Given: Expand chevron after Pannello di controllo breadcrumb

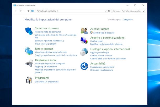Looking at the screenshot, I should tap(57, 11).
